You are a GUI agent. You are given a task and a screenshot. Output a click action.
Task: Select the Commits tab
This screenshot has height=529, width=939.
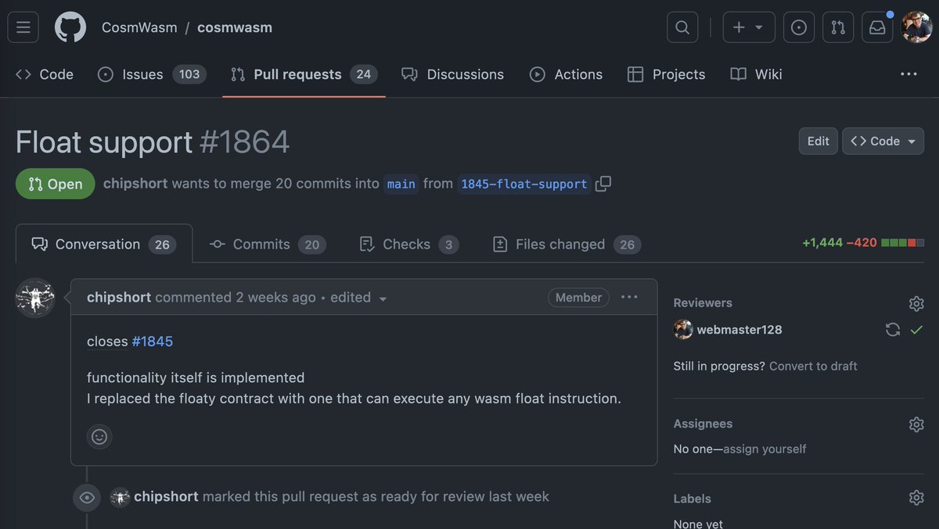click(x=268, y=245)
